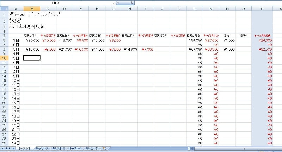This screenshot has width=282, height=152.
Task: Click the Insert Worksheet icon after the sheet tabs
Action: pos(104,149)
